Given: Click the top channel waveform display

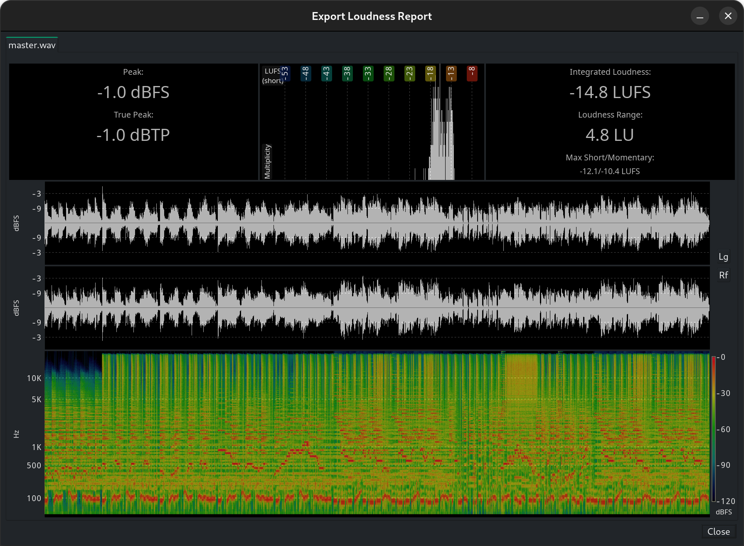Looking at the screenshot, I should pyautogui.click(x=377, y=223).
